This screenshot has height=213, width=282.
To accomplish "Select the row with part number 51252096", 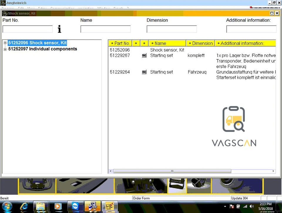I will point(120,50).
